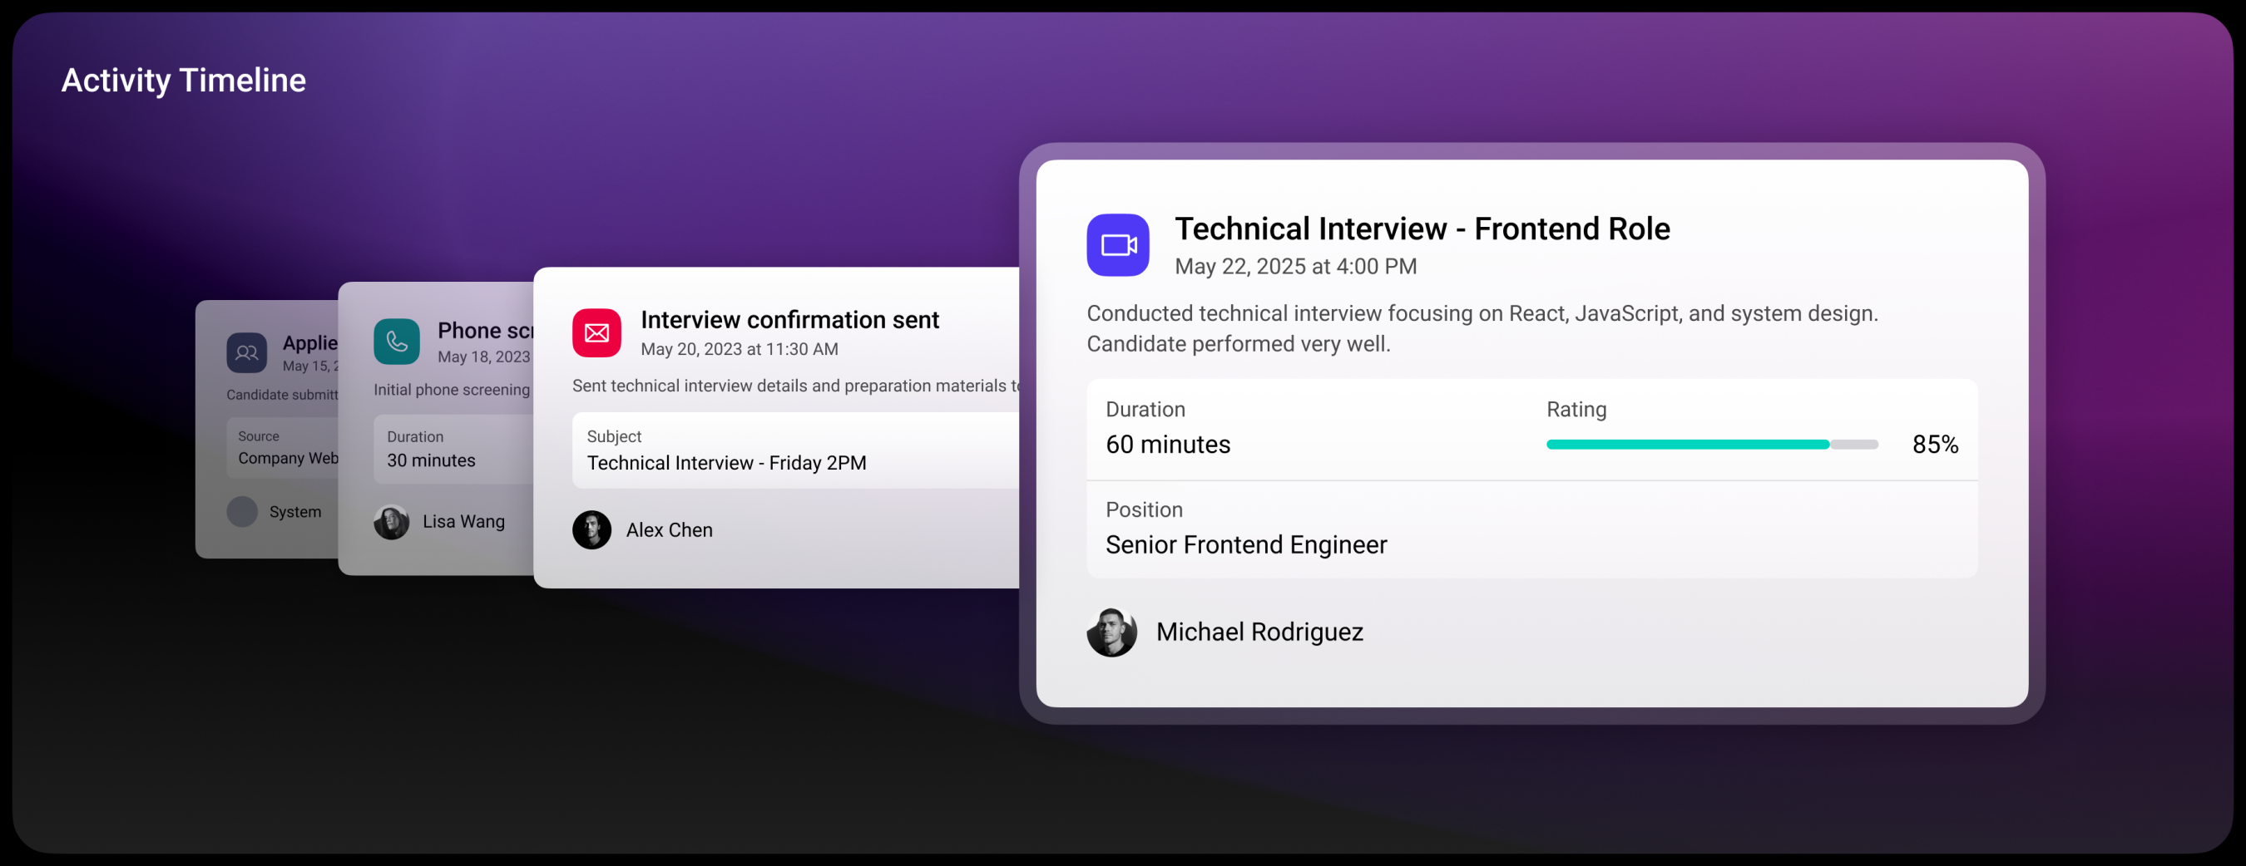
Task: Click the May 22, 2025 at 4:00 PM timestamp
Action: point(1294,267)
